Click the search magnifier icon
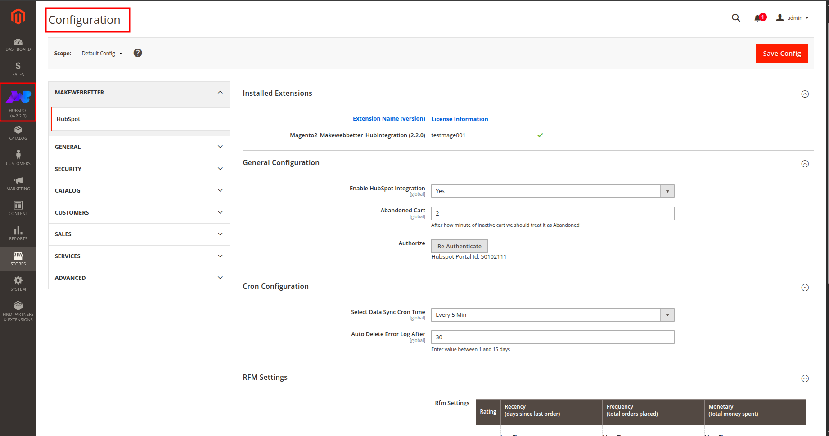 pyautogui.click(x=736, y=18)
